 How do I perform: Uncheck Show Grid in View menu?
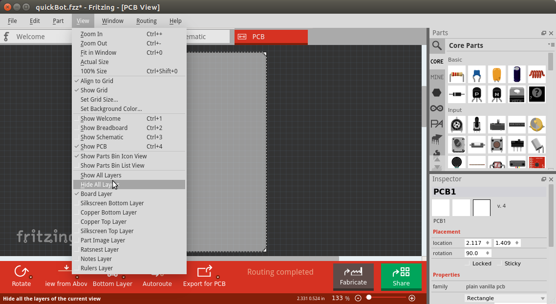point(94,90)
